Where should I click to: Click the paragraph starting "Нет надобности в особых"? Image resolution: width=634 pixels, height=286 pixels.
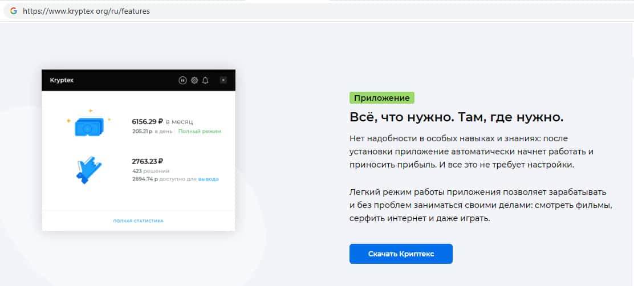pos(473,152)
